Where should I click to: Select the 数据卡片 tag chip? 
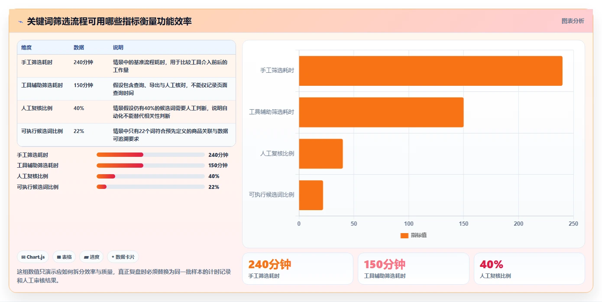123,257
